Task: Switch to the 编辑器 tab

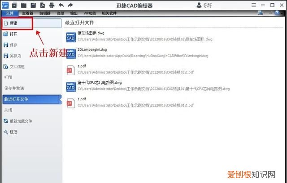Action: 45,13
